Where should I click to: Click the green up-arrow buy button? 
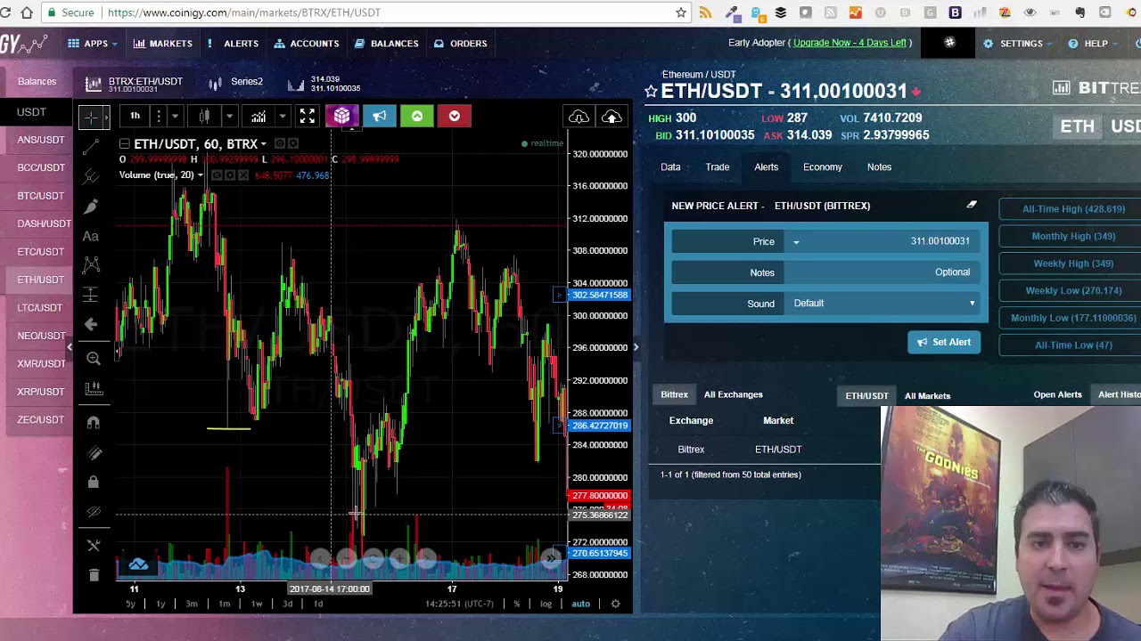(416, 116)
